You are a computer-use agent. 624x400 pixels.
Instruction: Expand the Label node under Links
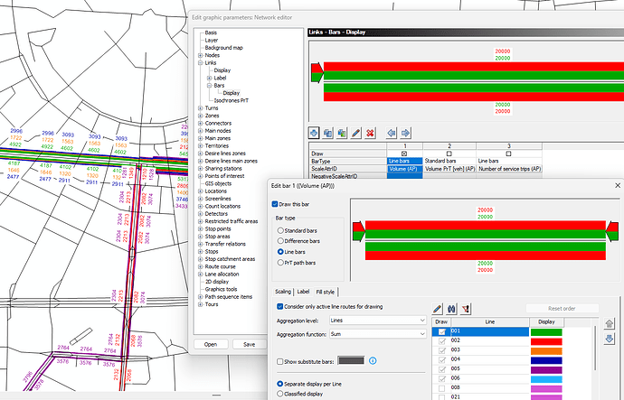[x=209, y=78]
